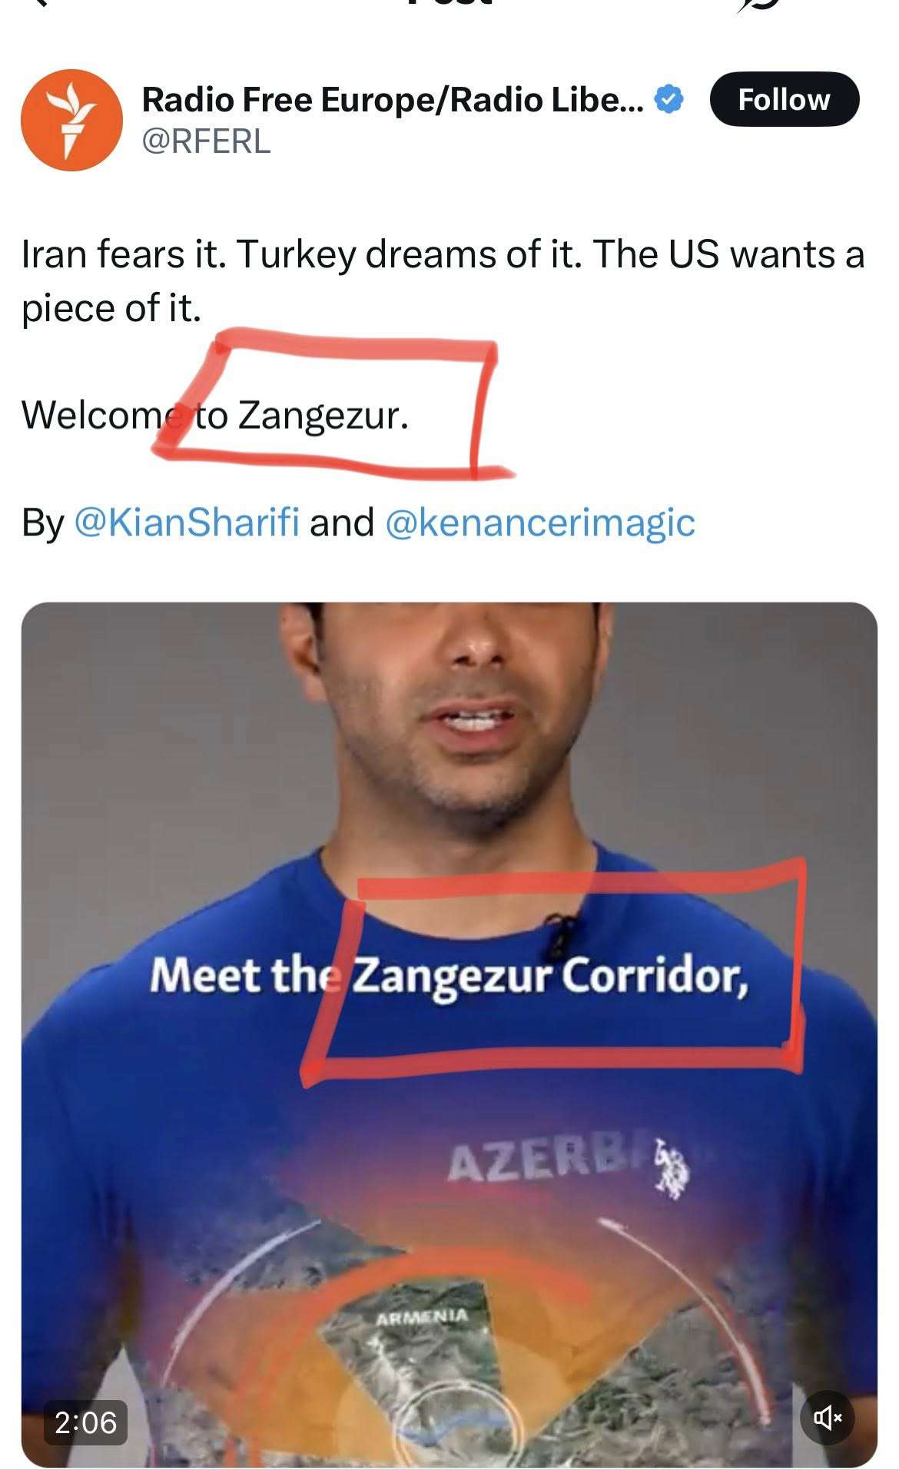Tap the Post header title
Image resolution: width=899 pixels, height=1470 pixels.
(x=449, y=3)
